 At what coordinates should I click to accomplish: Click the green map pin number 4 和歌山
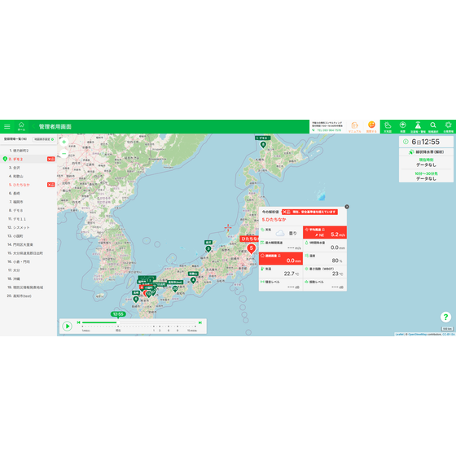(x=193, y=280)
